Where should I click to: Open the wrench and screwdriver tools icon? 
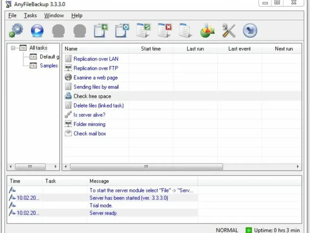coord(229,31)
